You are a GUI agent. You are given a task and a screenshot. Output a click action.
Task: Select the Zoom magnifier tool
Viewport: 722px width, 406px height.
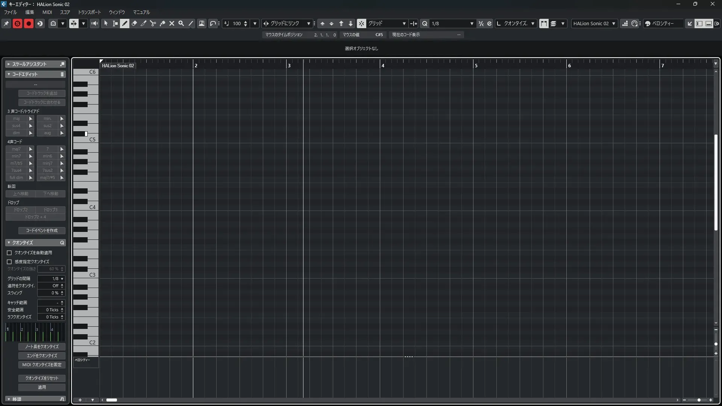point(181,23)
